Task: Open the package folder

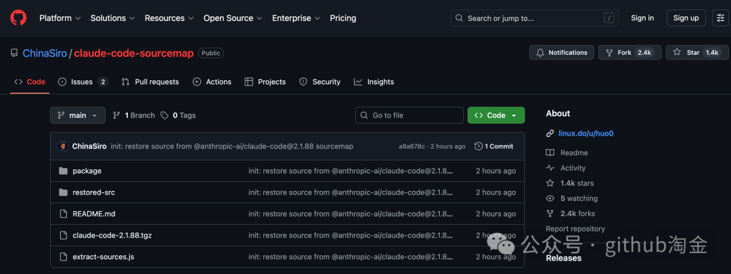Action: [87, 171]
